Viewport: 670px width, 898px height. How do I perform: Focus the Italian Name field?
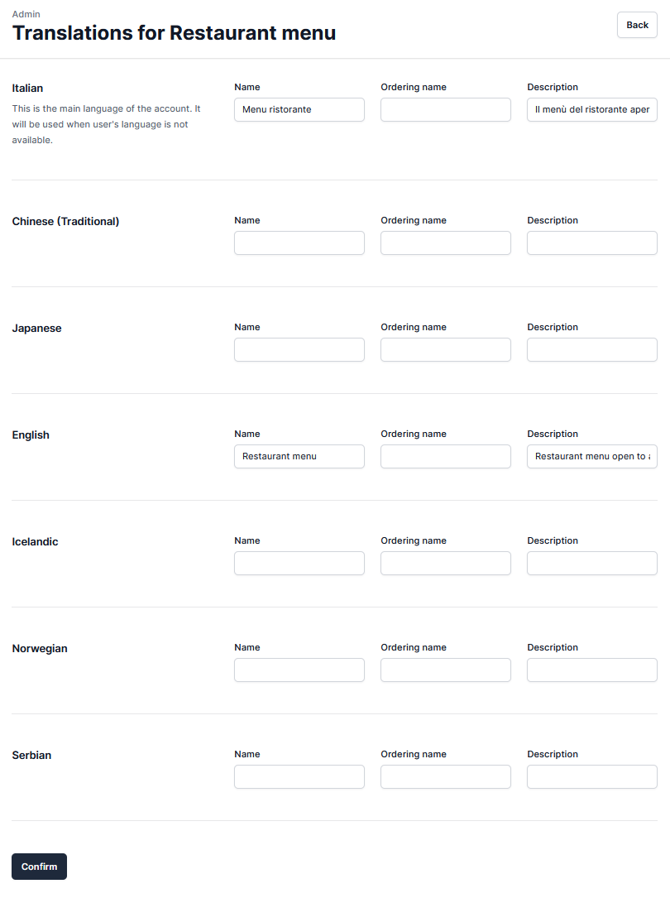pos(299,110)
